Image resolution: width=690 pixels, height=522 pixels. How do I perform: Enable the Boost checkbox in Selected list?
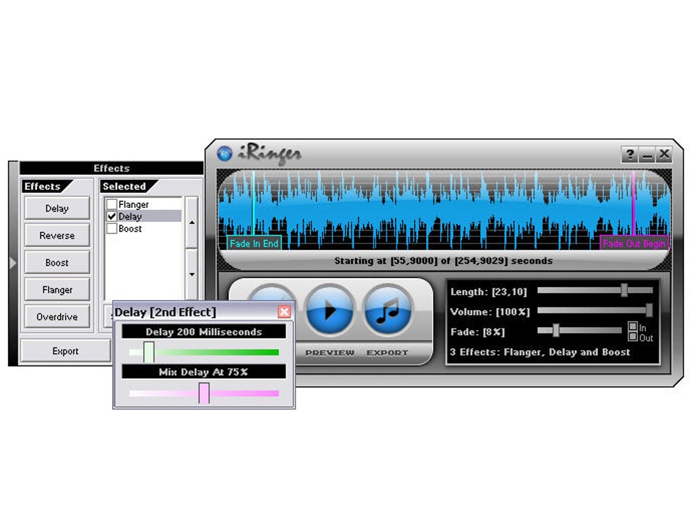point(112,228)
